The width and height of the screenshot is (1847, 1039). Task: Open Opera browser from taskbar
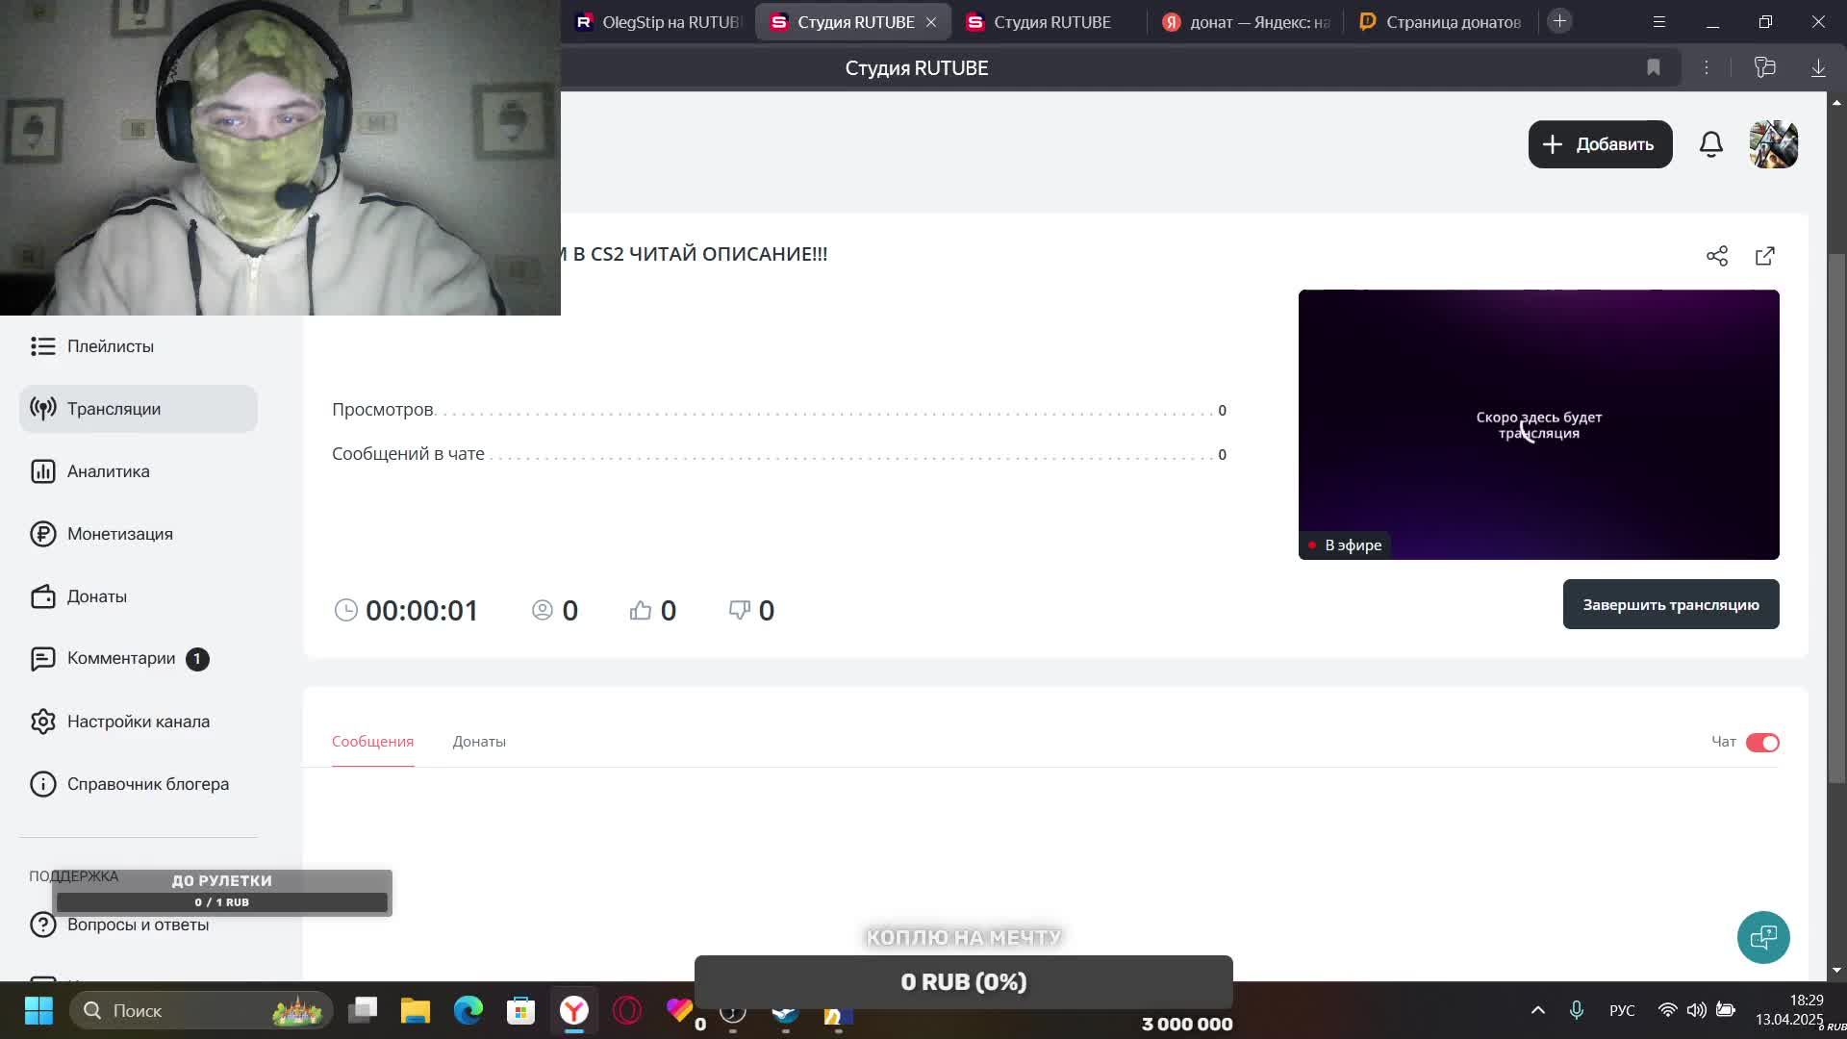(627, 1010)
